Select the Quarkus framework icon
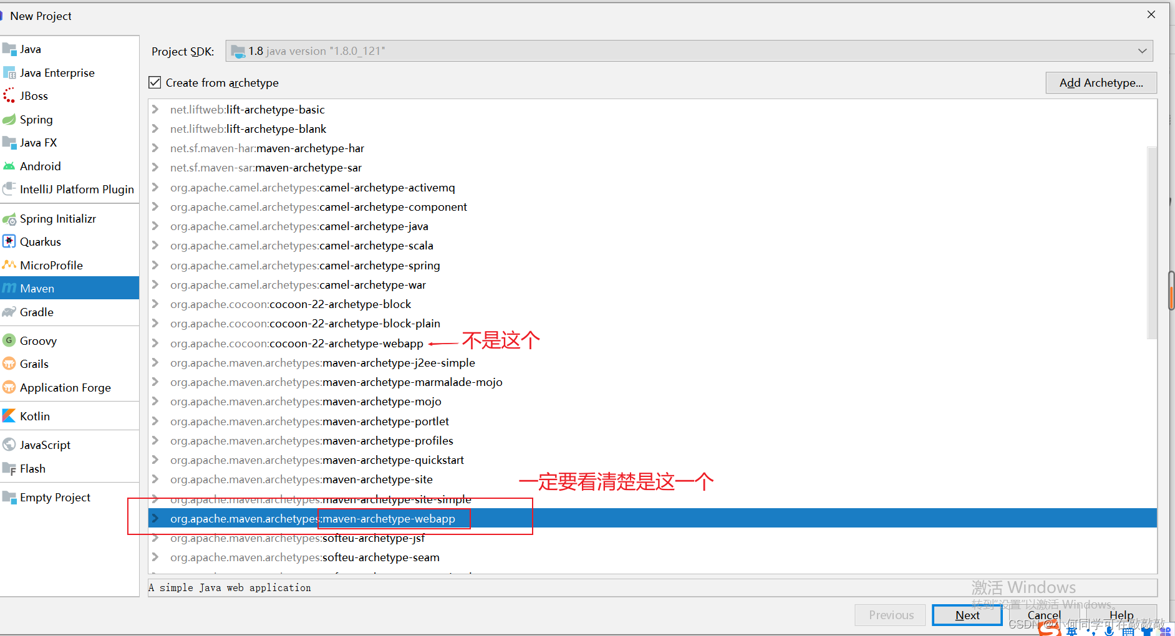 point(9,241)
